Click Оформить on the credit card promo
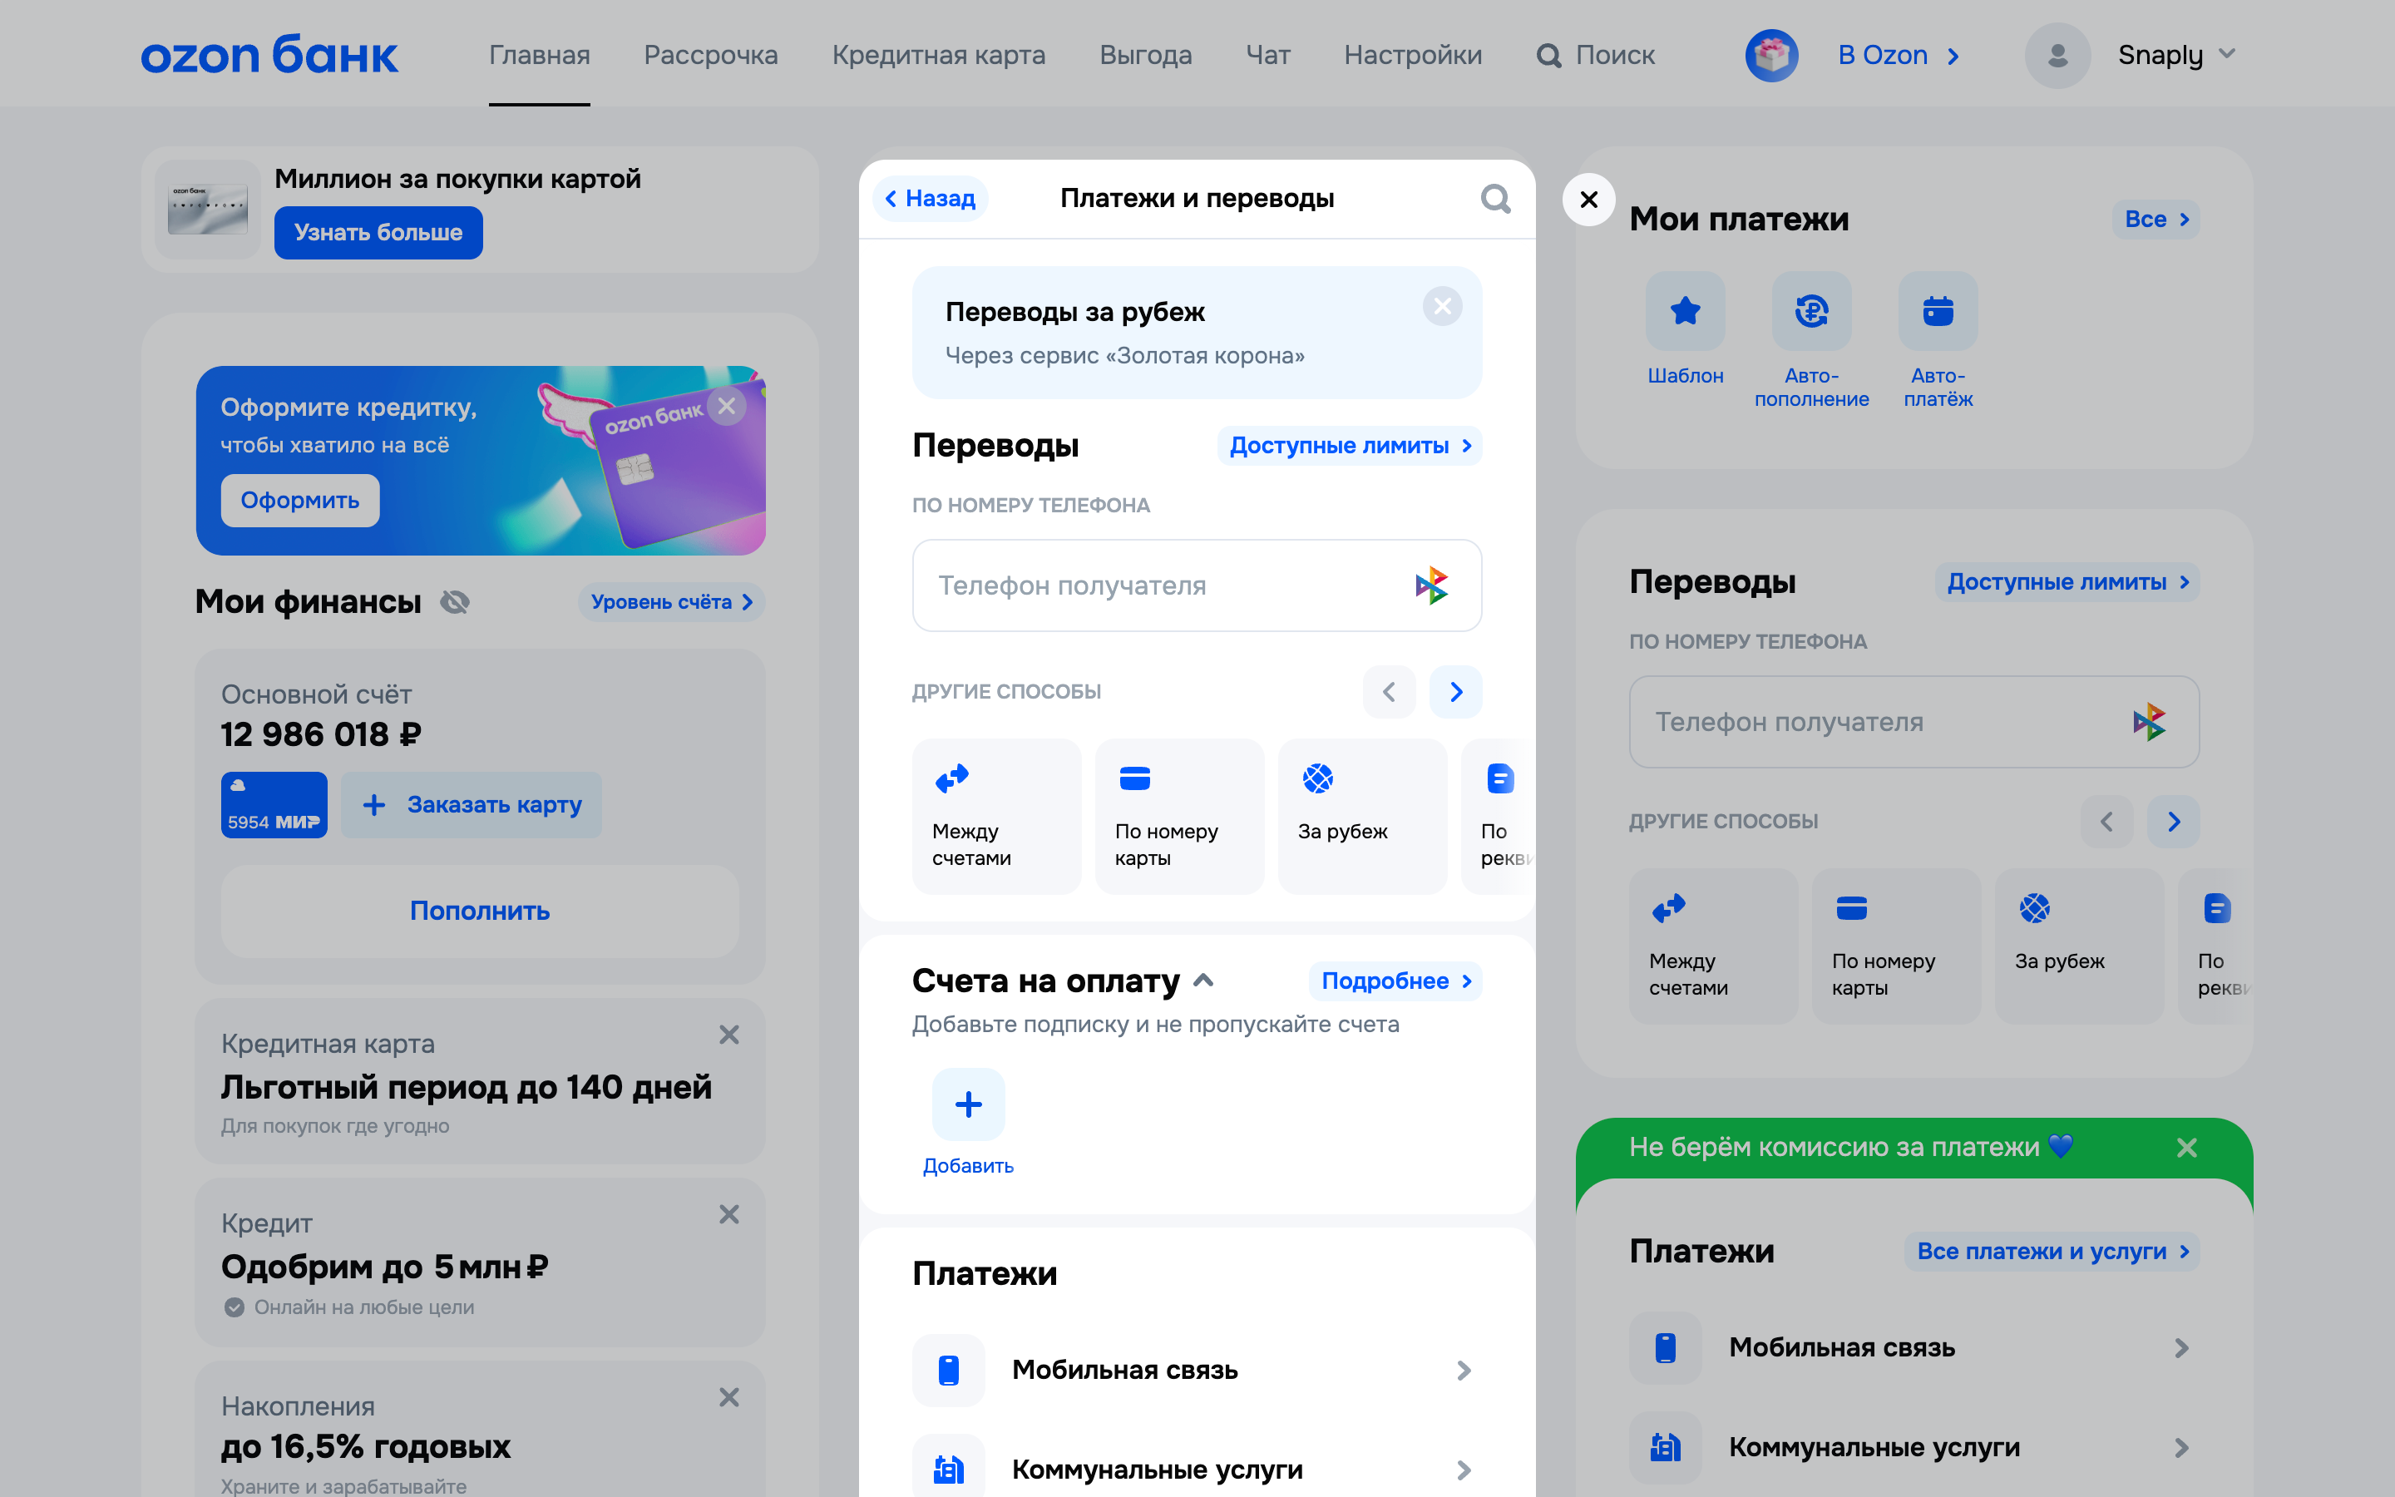The width and height of the screenshot is (2395, 1497). pyautogui.click(x=300, y=501)
